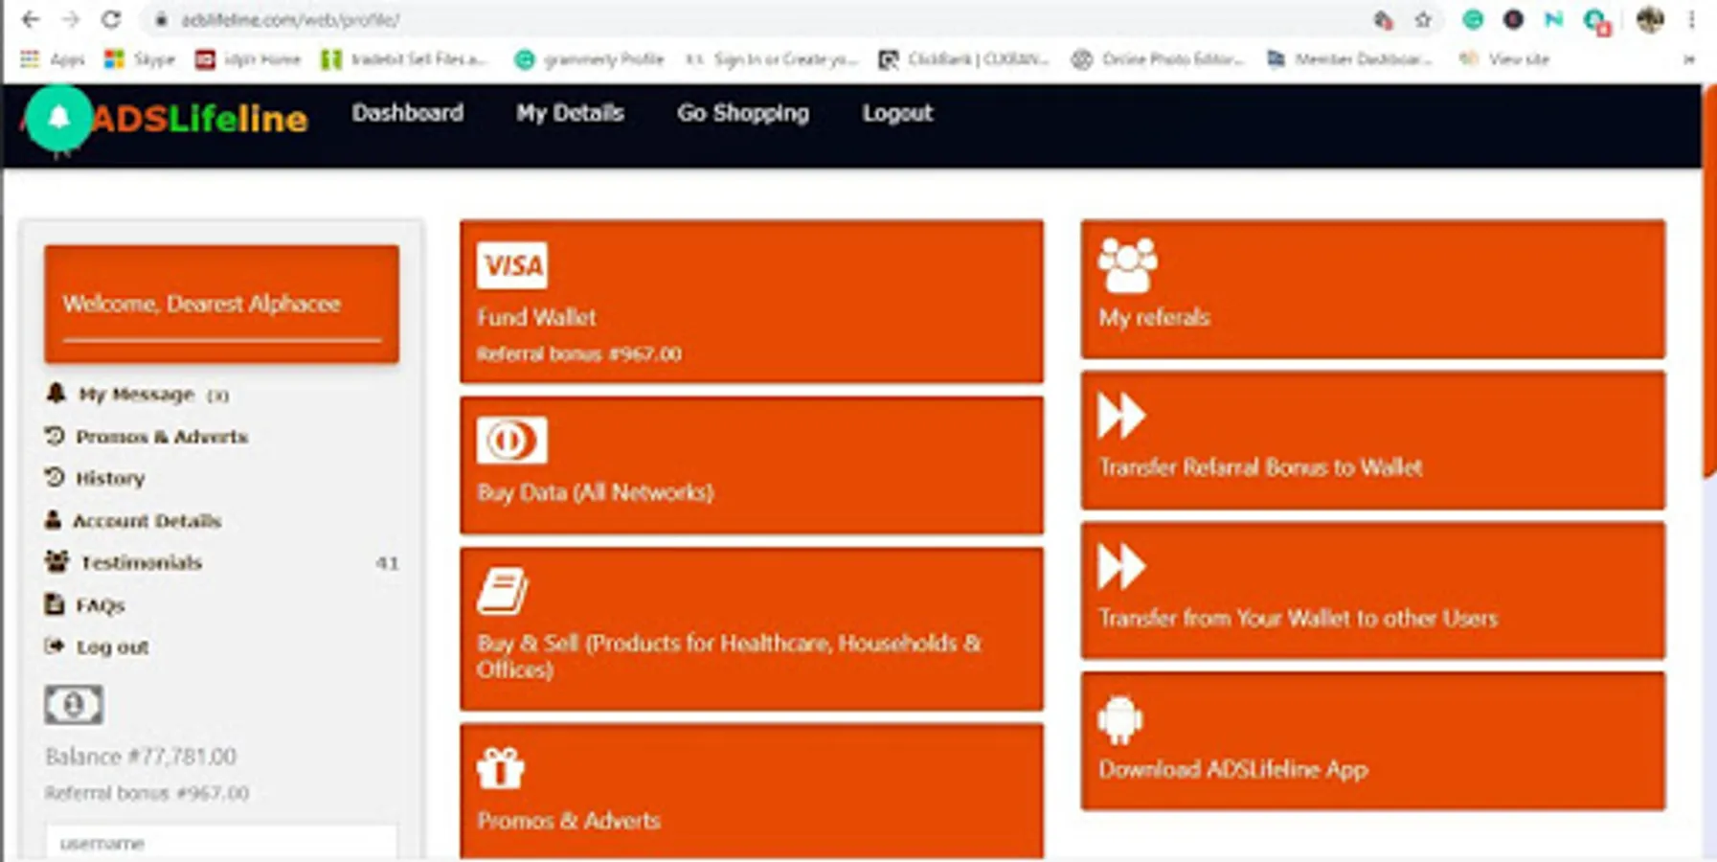
Task: Show hidden bookmarks with the overflow chevron
Action: point(1689,59)
